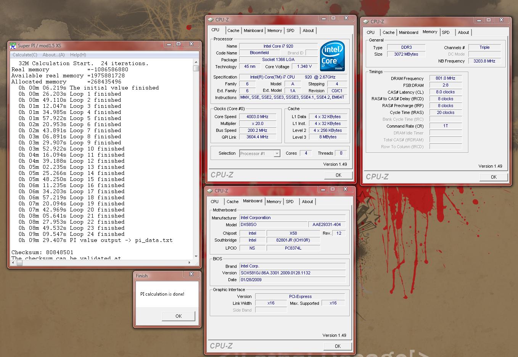Close the Finish dialog

click(x=191, y=274)
